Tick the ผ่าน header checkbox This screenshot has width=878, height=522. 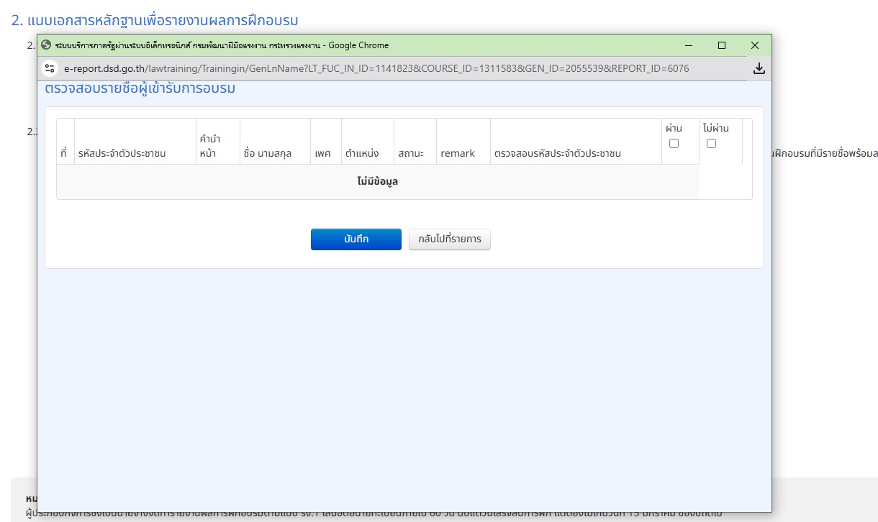click(674, 143)
